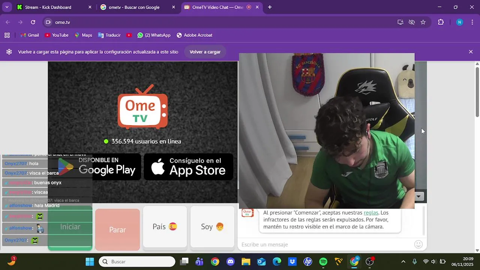
Task: Click the install app icon in address bar
Action: click(400, 22)
